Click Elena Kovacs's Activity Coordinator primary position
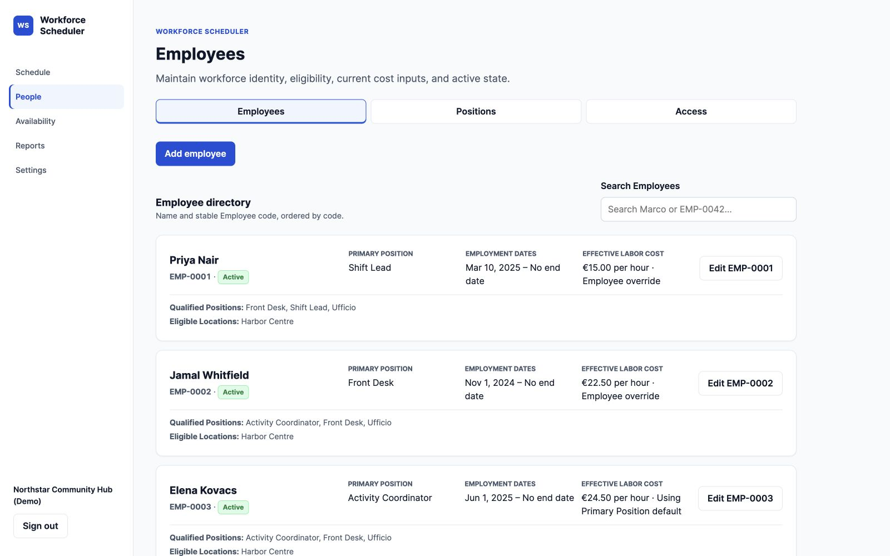 point(390,498)
